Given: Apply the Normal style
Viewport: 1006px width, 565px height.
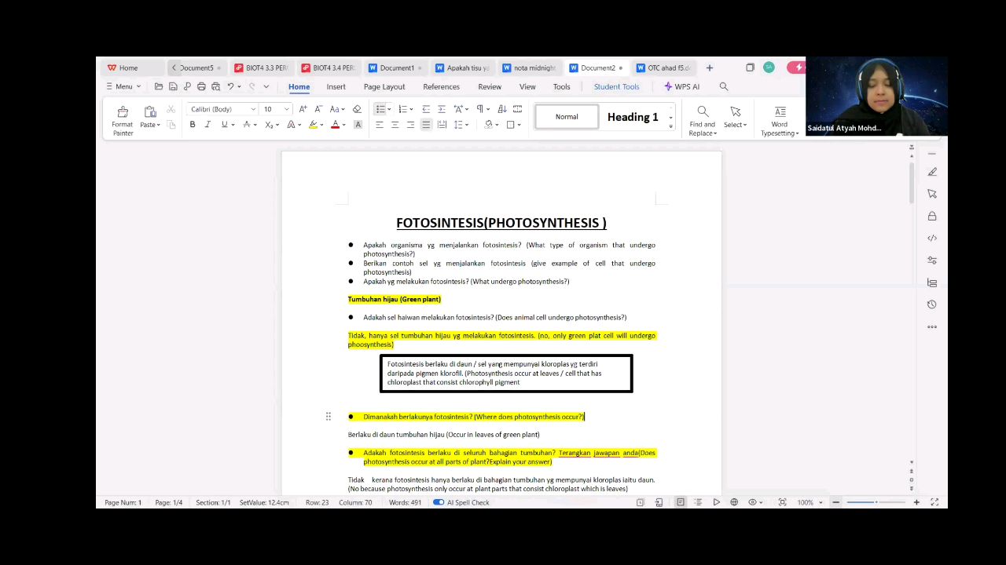Looking at the screenshot, I should coord(567,117).
